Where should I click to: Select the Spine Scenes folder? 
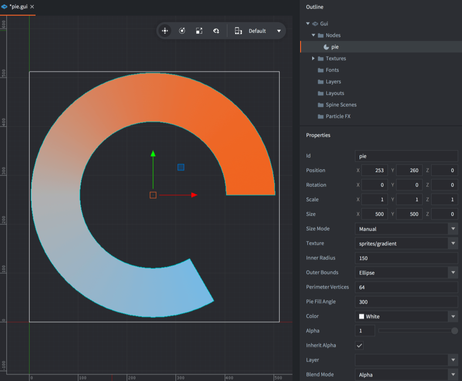coord(341,105)
